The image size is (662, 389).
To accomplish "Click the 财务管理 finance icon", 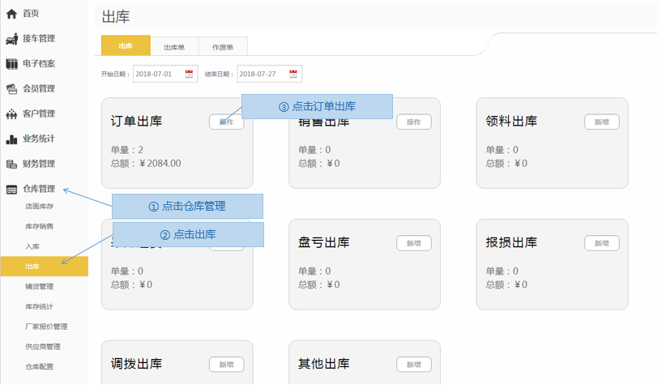I will coord(11,165).
